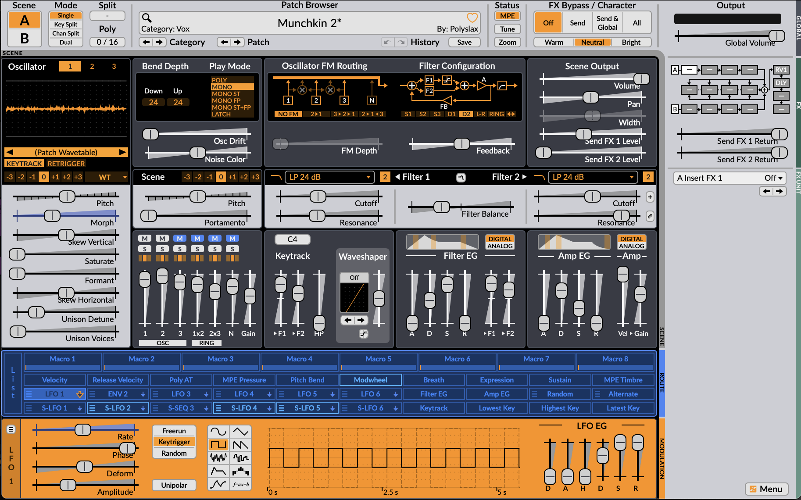Select the square wave LFO shape
This screenshot has height=500, width=801.
(x=218, y=445)
